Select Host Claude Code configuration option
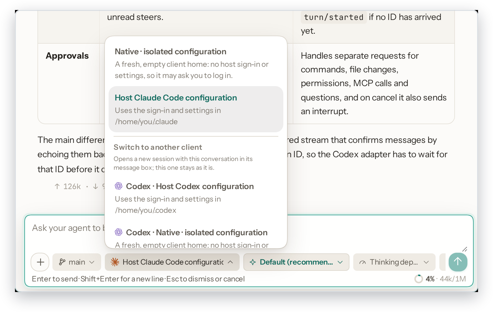493x312 pixels. [196, 109]
